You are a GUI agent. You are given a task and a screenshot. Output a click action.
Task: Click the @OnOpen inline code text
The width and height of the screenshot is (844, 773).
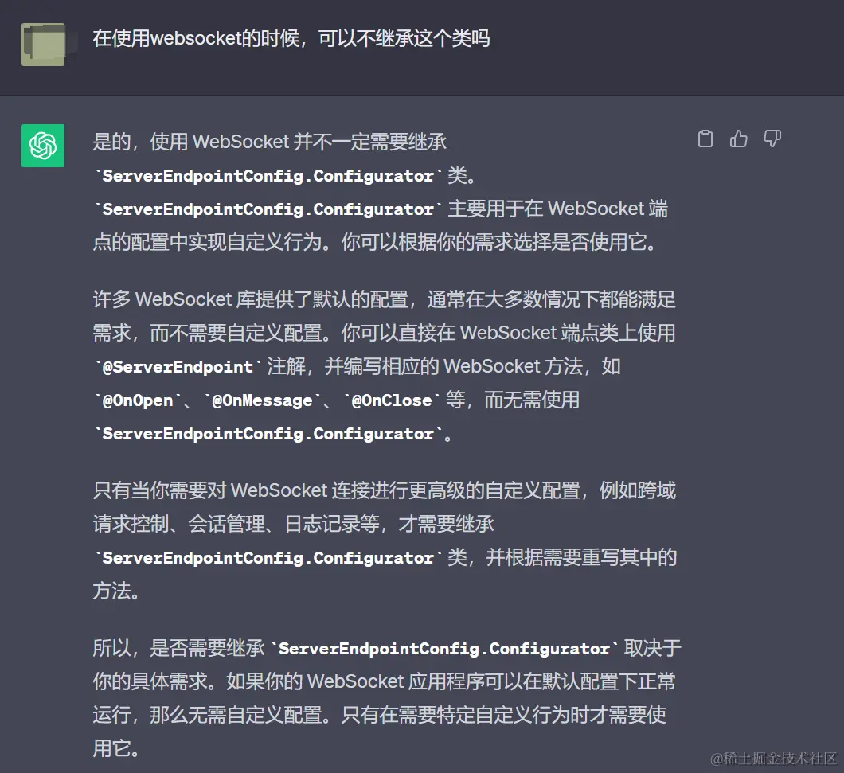tap(138, 400)
